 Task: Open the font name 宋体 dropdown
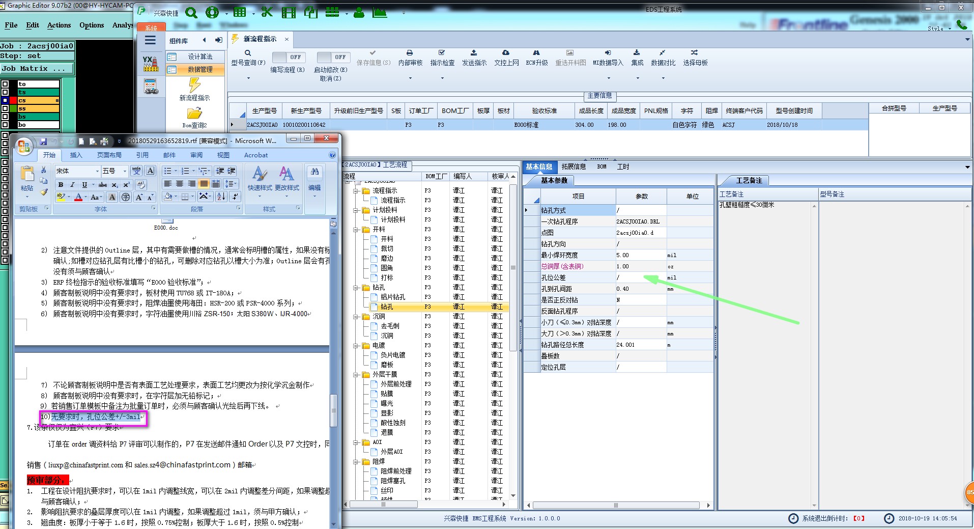tap(97, 171)
